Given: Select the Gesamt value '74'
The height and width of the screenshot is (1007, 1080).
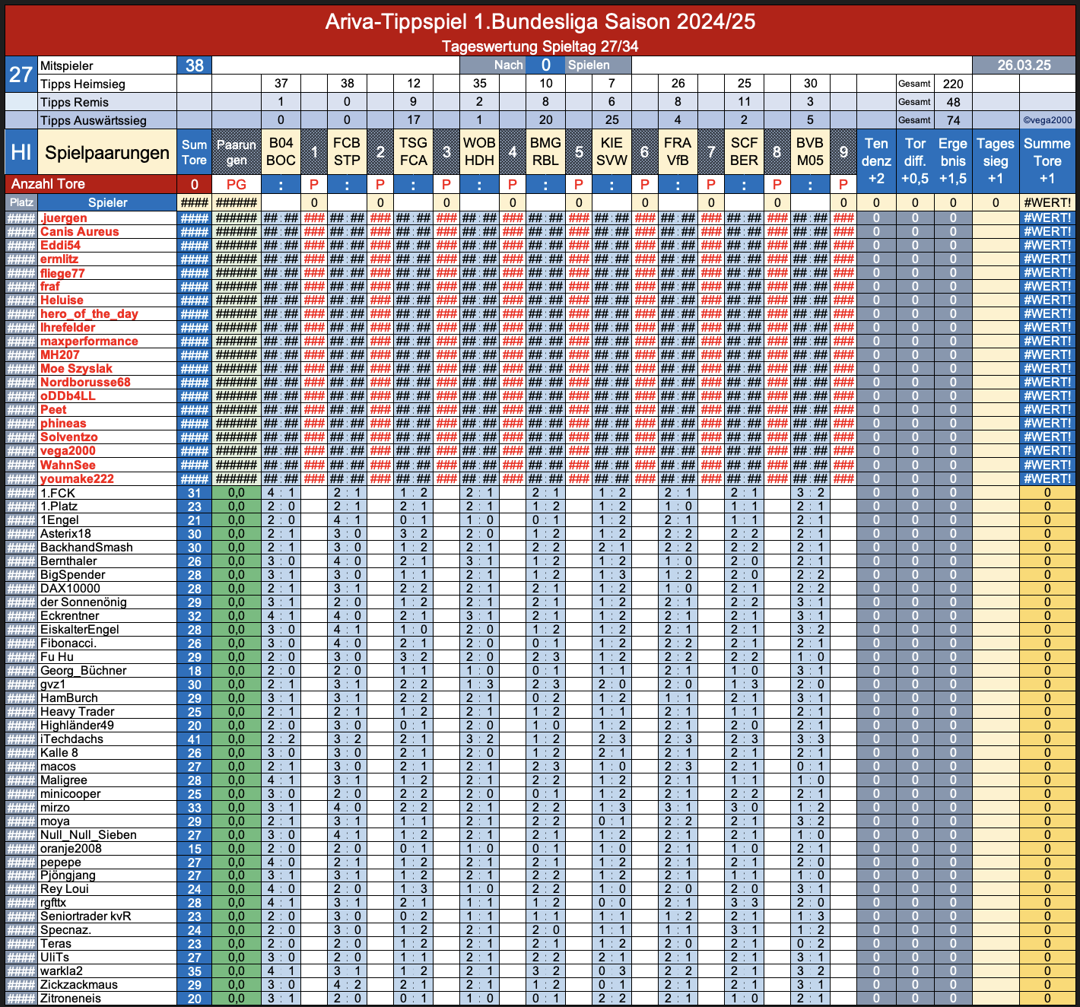Looking at the screenshot, I should [x=953, y=120].
